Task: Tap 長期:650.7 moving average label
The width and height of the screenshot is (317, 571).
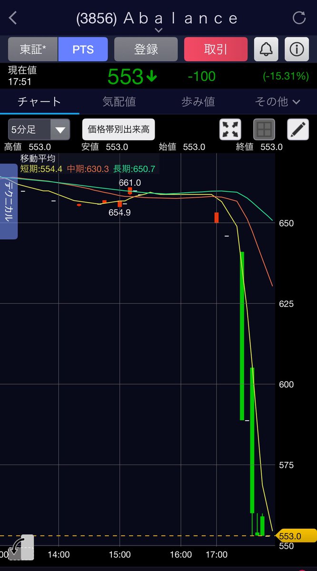Action: [x=134, y=168]
